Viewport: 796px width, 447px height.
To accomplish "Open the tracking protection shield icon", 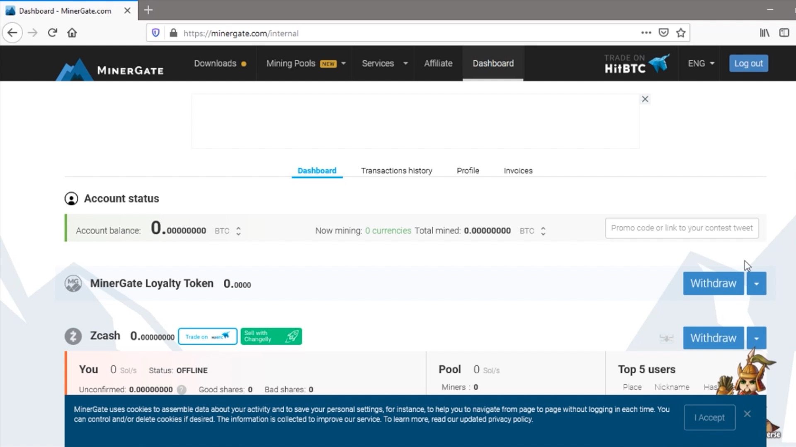I will 156,33.
